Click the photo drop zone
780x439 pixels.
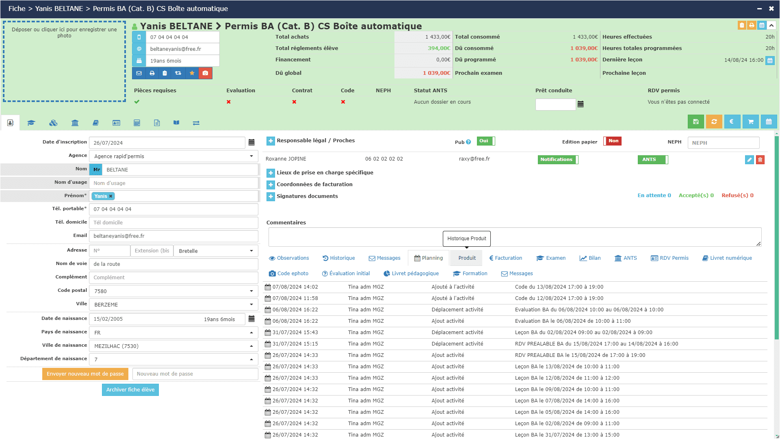click(65, 61)
